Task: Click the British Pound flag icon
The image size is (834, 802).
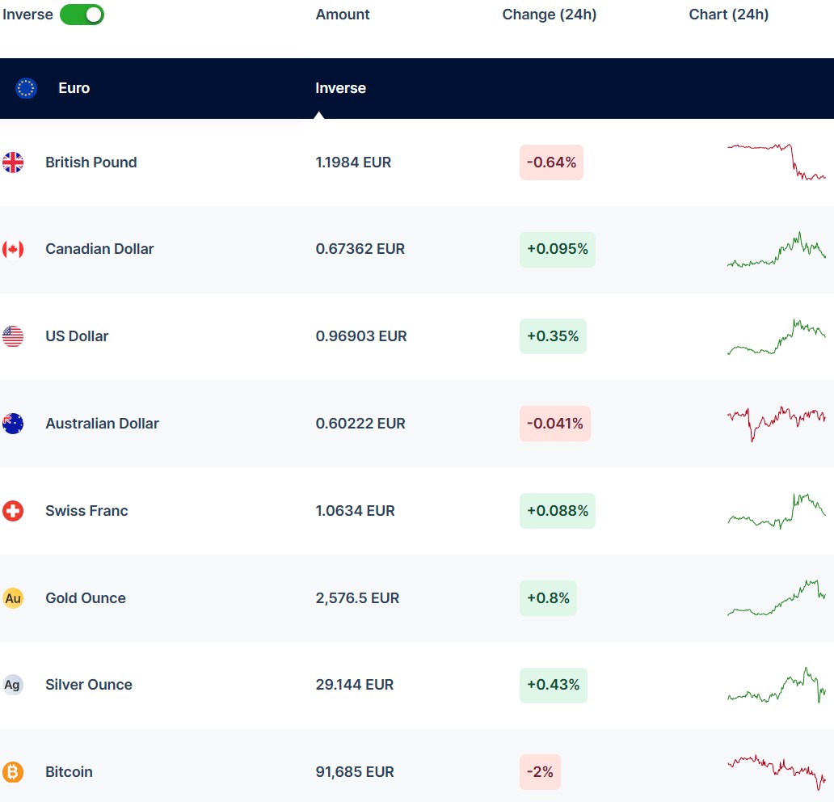Action: pyautogui.click(x=13, y=163)
